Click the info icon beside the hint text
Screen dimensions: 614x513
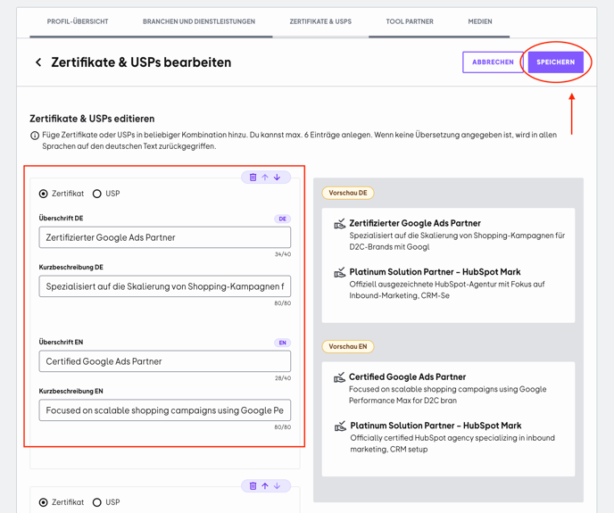pos(35,136)
